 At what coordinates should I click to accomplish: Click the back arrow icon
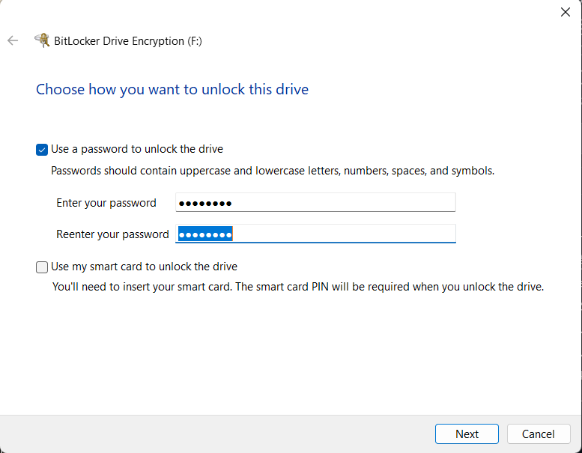pyautogui.click(x=13, y=40)
